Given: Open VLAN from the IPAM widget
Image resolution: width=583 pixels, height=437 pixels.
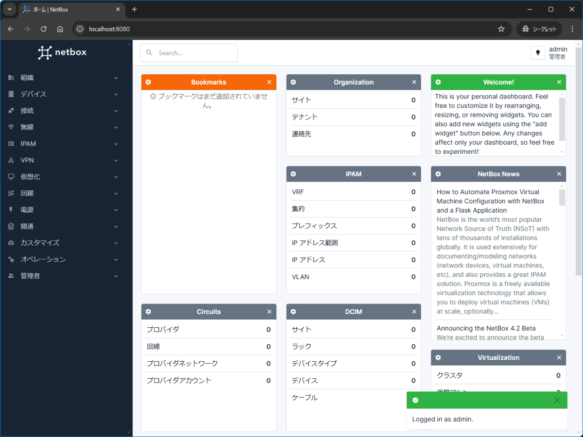Looking at the screenshot, I should 300,277.
